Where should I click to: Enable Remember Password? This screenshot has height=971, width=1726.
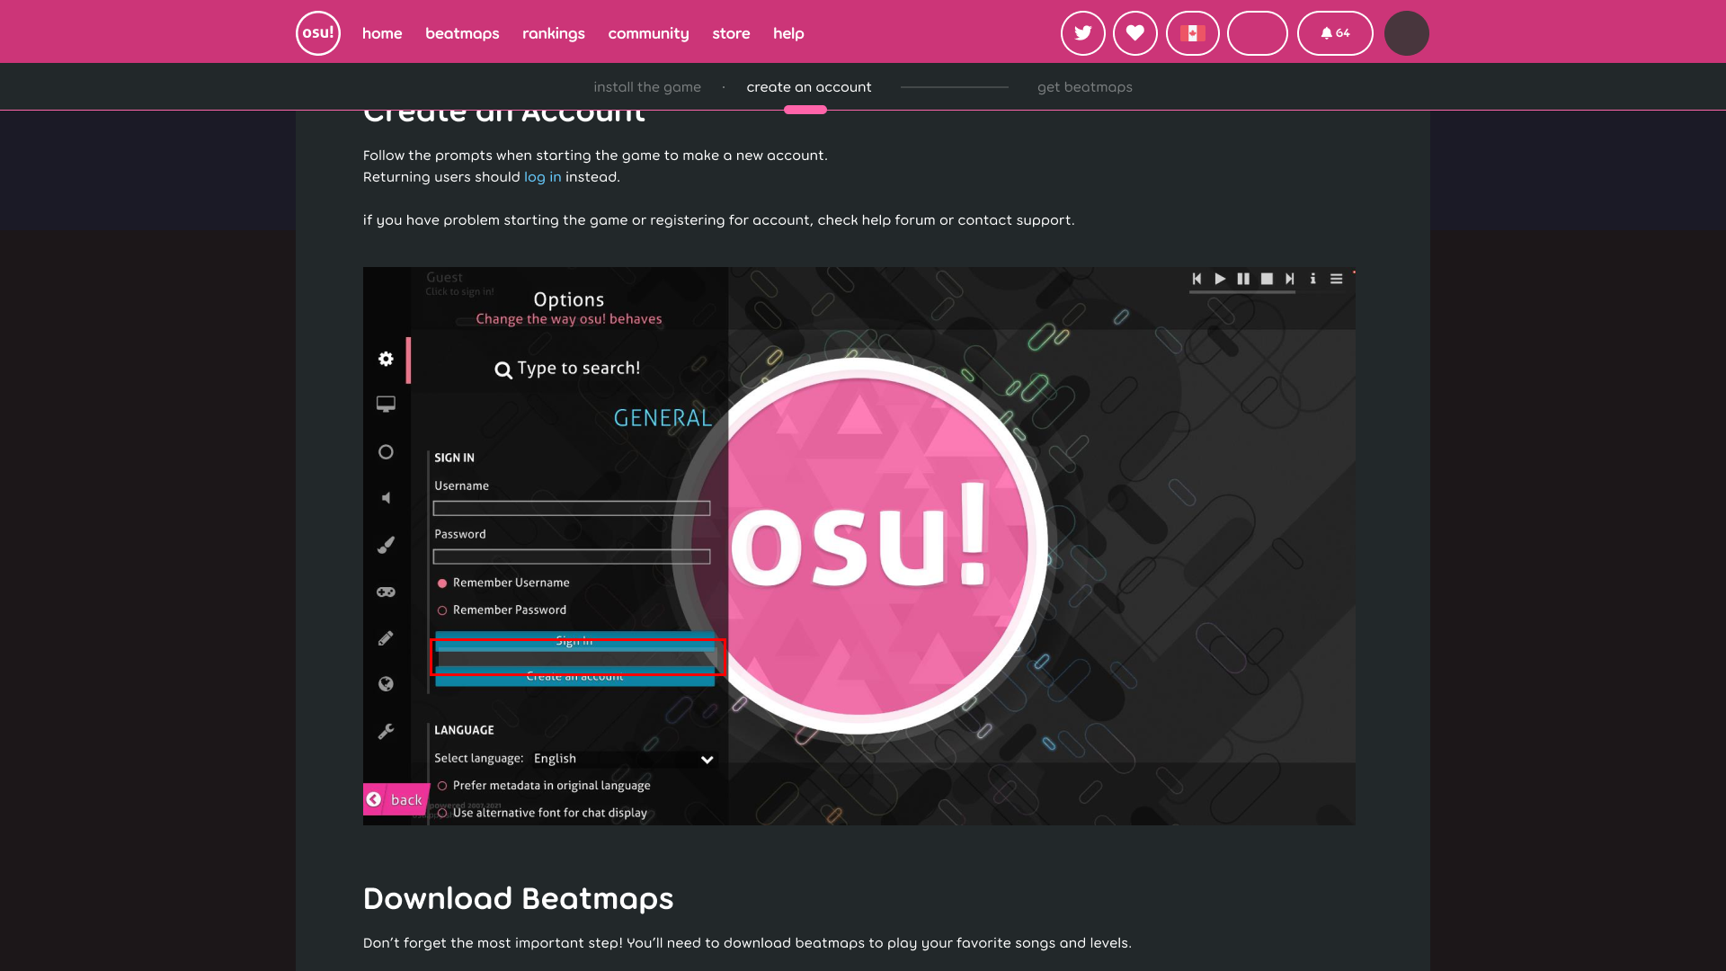pyautogui.click(x=441, y=610)
